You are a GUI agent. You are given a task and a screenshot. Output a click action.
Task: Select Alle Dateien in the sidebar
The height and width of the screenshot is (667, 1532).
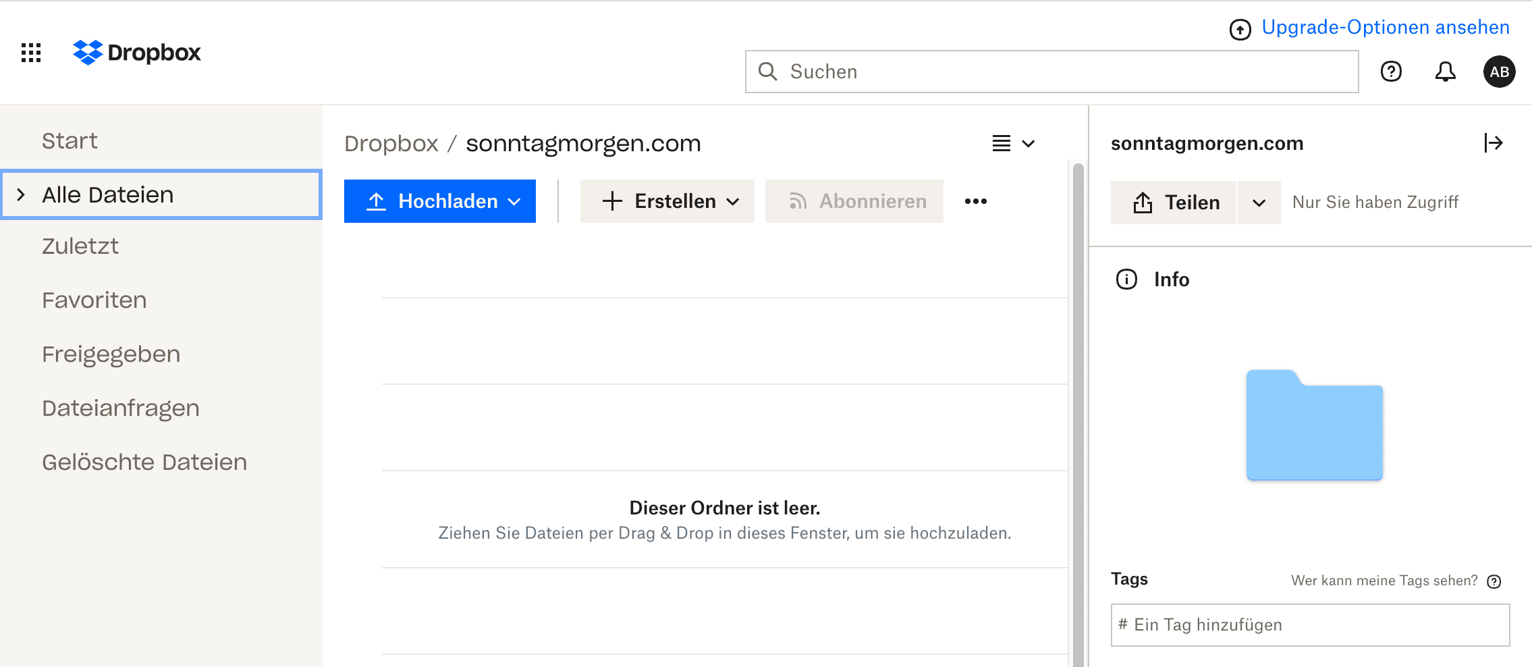point(161,194)
